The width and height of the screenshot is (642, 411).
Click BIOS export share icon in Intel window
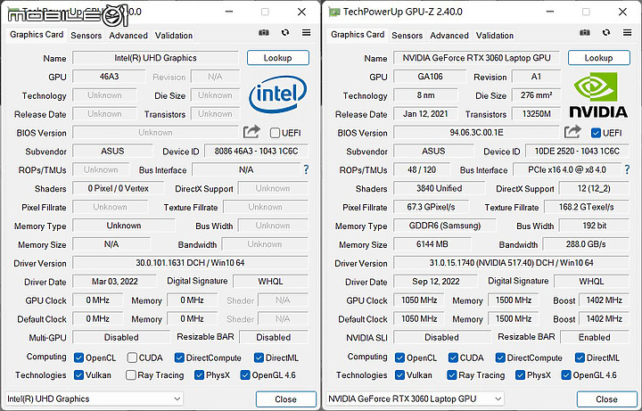251,132
